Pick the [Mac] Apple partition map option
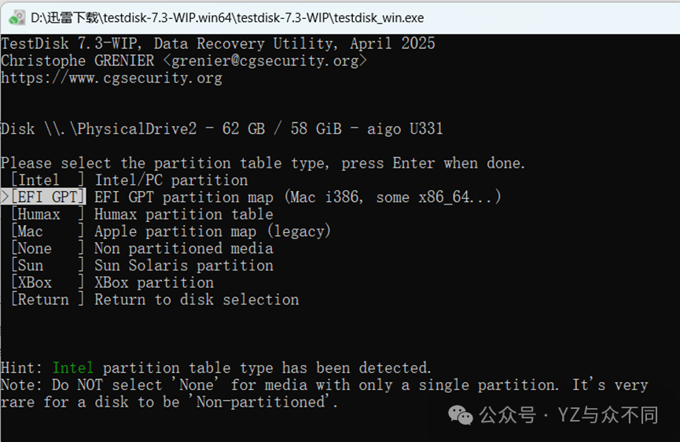Screen dimensions: 680x442 tap(46, 231)
